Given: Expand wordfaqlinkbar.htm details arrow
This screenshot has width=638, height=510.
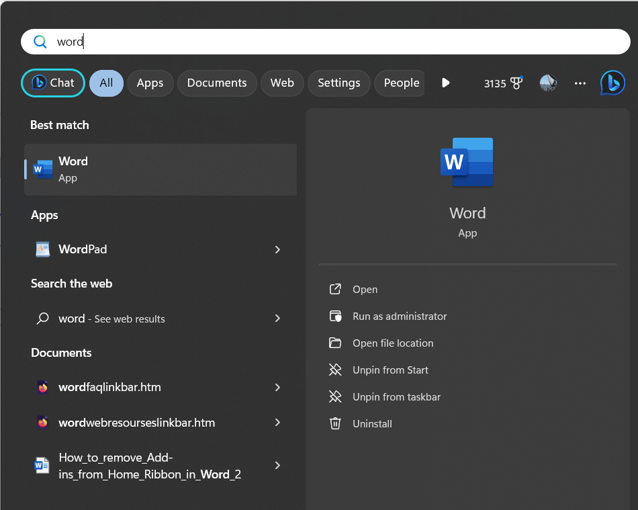Looking at the screenshot, I should point(277,388).
